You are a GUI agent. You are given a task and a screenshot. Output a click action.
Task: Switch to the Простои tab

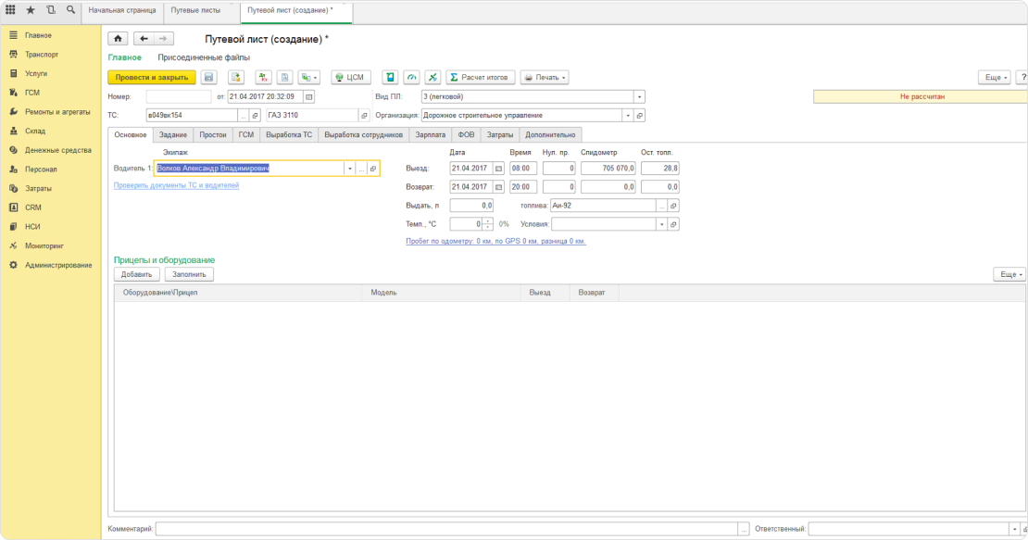[x=212, y=135]
